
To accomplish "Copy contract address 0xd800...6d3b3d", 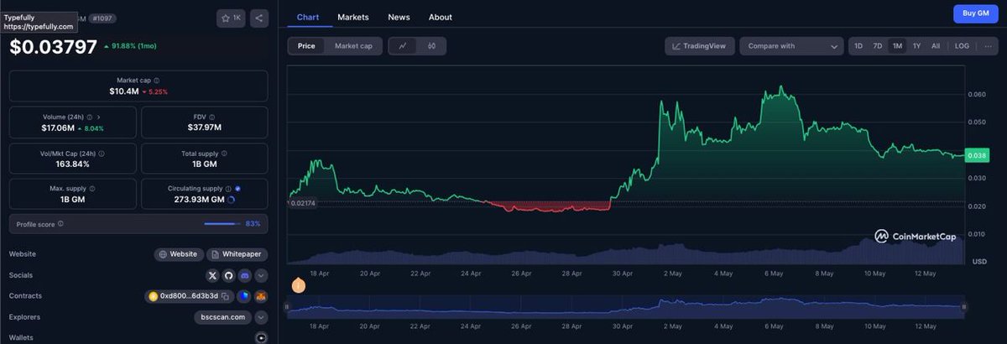I will click(x=225, y=296).
